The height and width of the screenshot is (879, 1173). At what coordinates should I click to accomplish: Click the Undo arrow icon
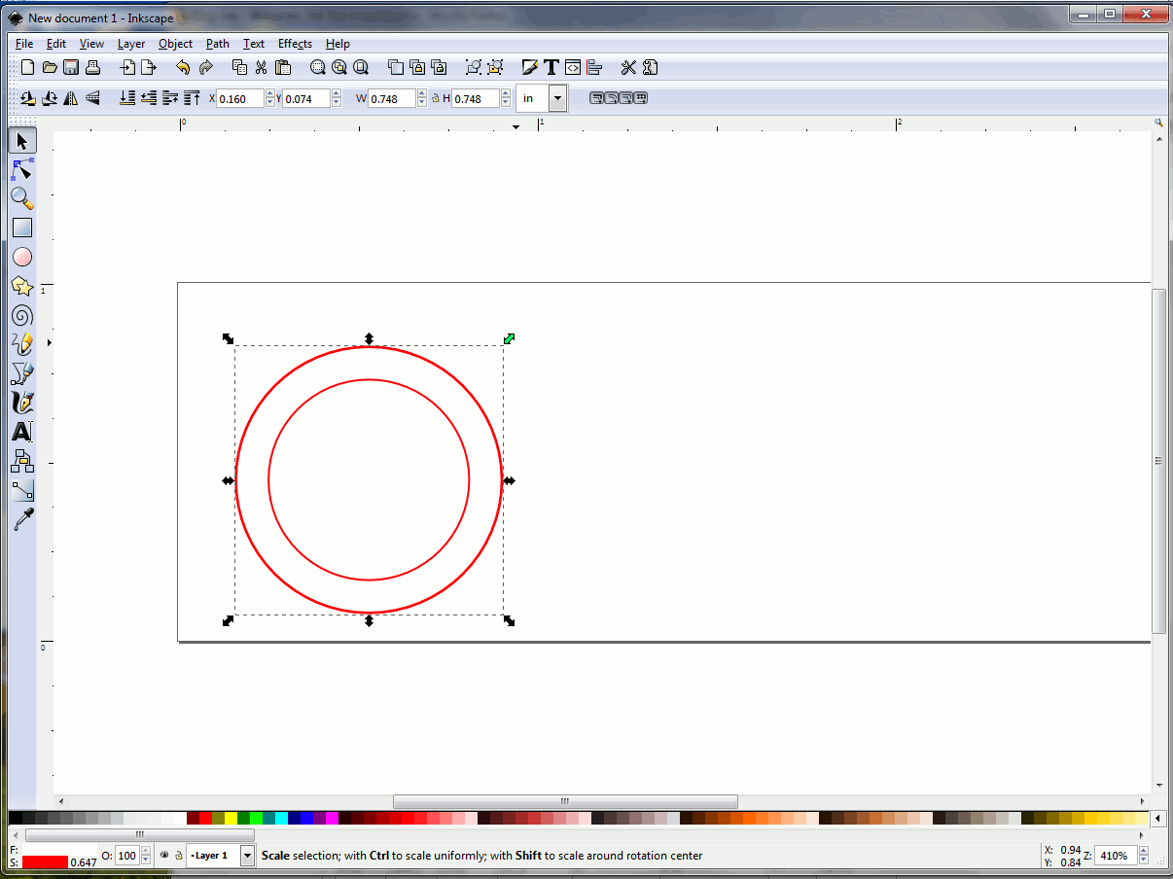point(183,67)
